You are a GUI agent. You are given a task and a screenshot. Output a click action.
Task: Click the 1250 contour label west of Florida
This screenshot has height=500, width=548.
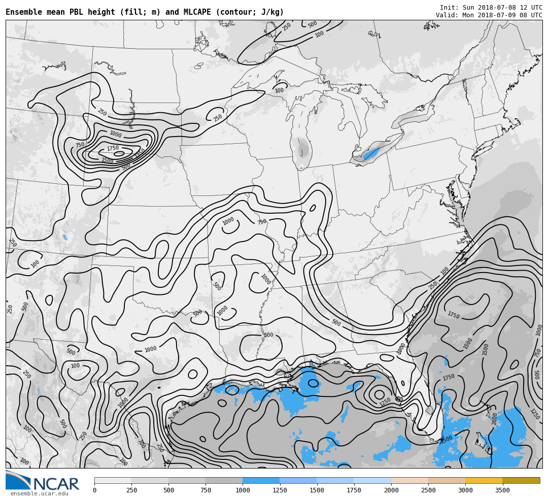click(385, 402)
